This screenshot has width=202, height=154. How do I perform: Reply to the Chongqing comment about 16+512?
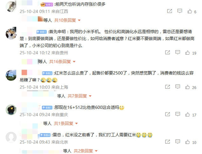tap(178, 114)
